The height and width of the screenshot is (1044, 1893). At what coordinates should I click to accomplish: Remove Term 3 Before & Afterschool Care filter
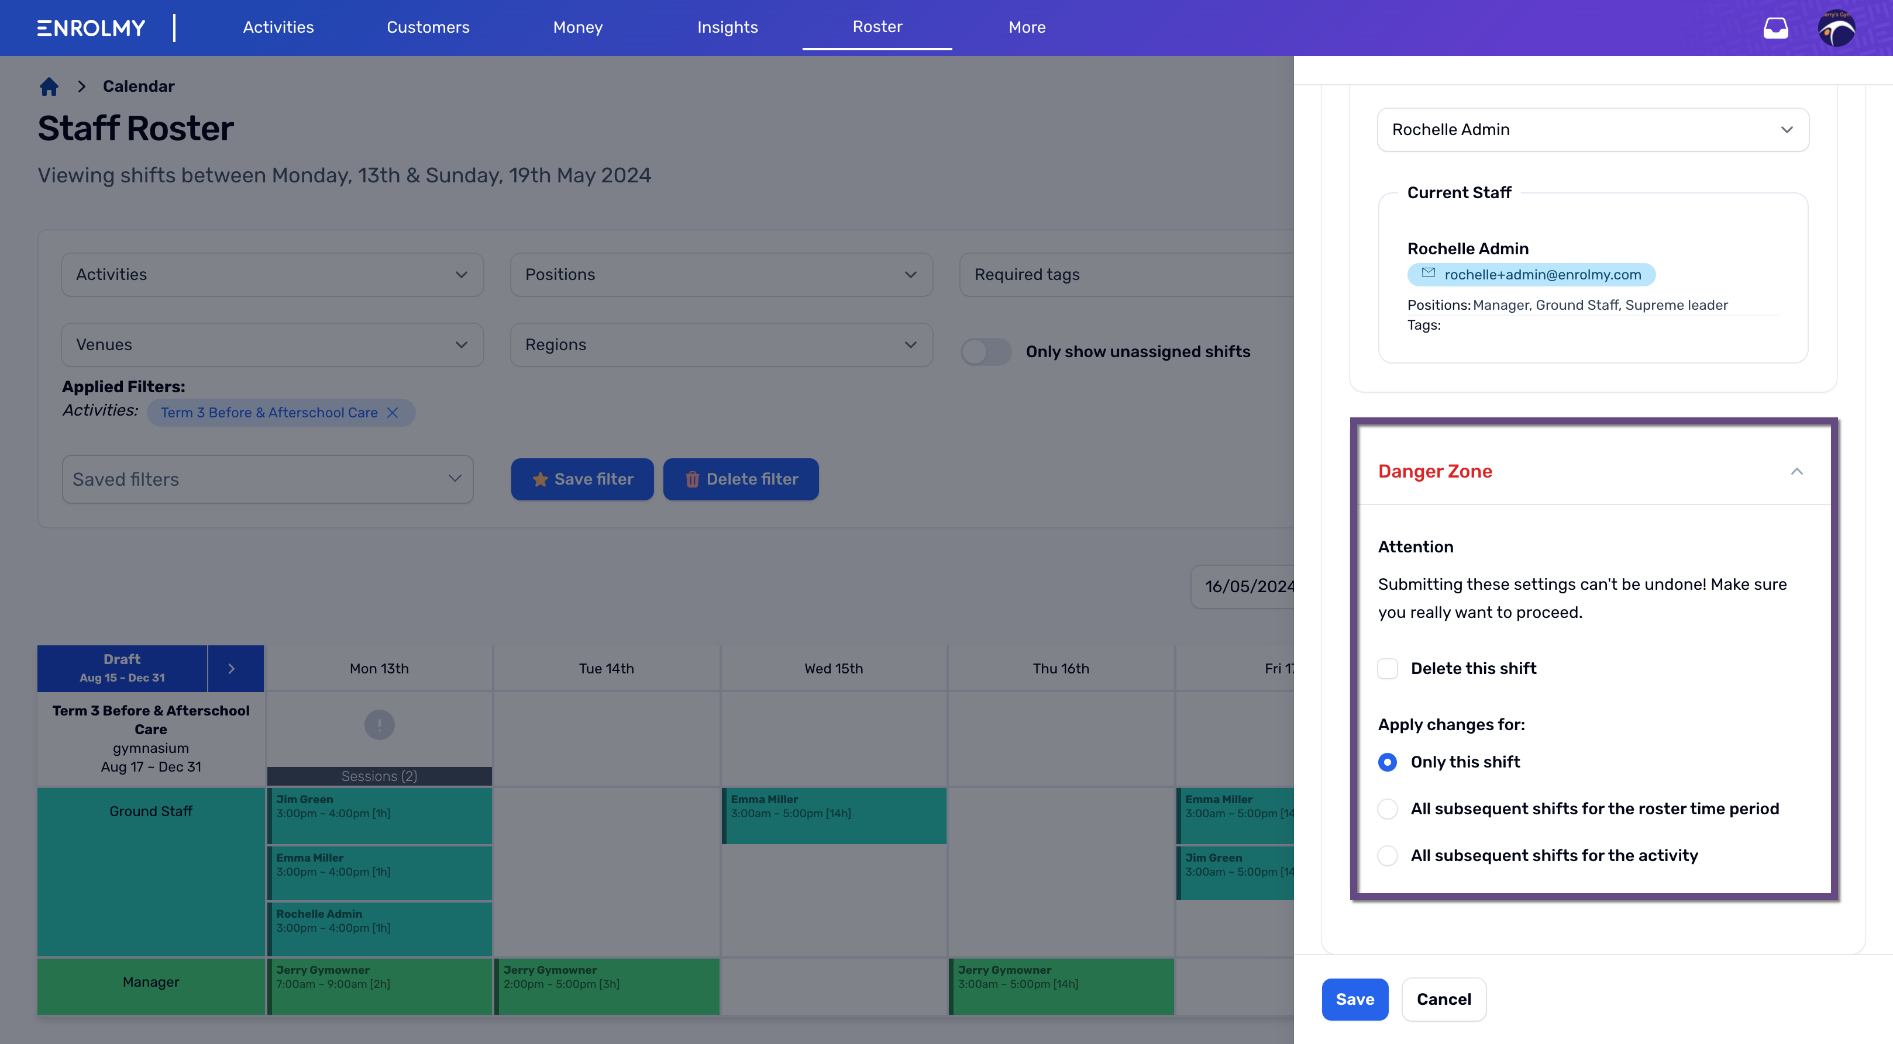[x=393, y=413]
